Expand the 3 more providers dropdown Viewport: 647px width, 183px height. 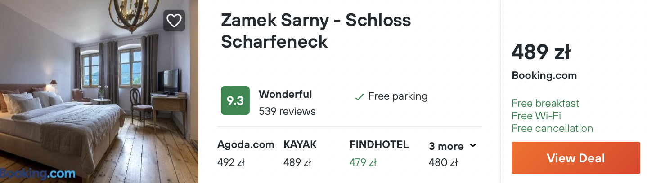click(446, 147)
